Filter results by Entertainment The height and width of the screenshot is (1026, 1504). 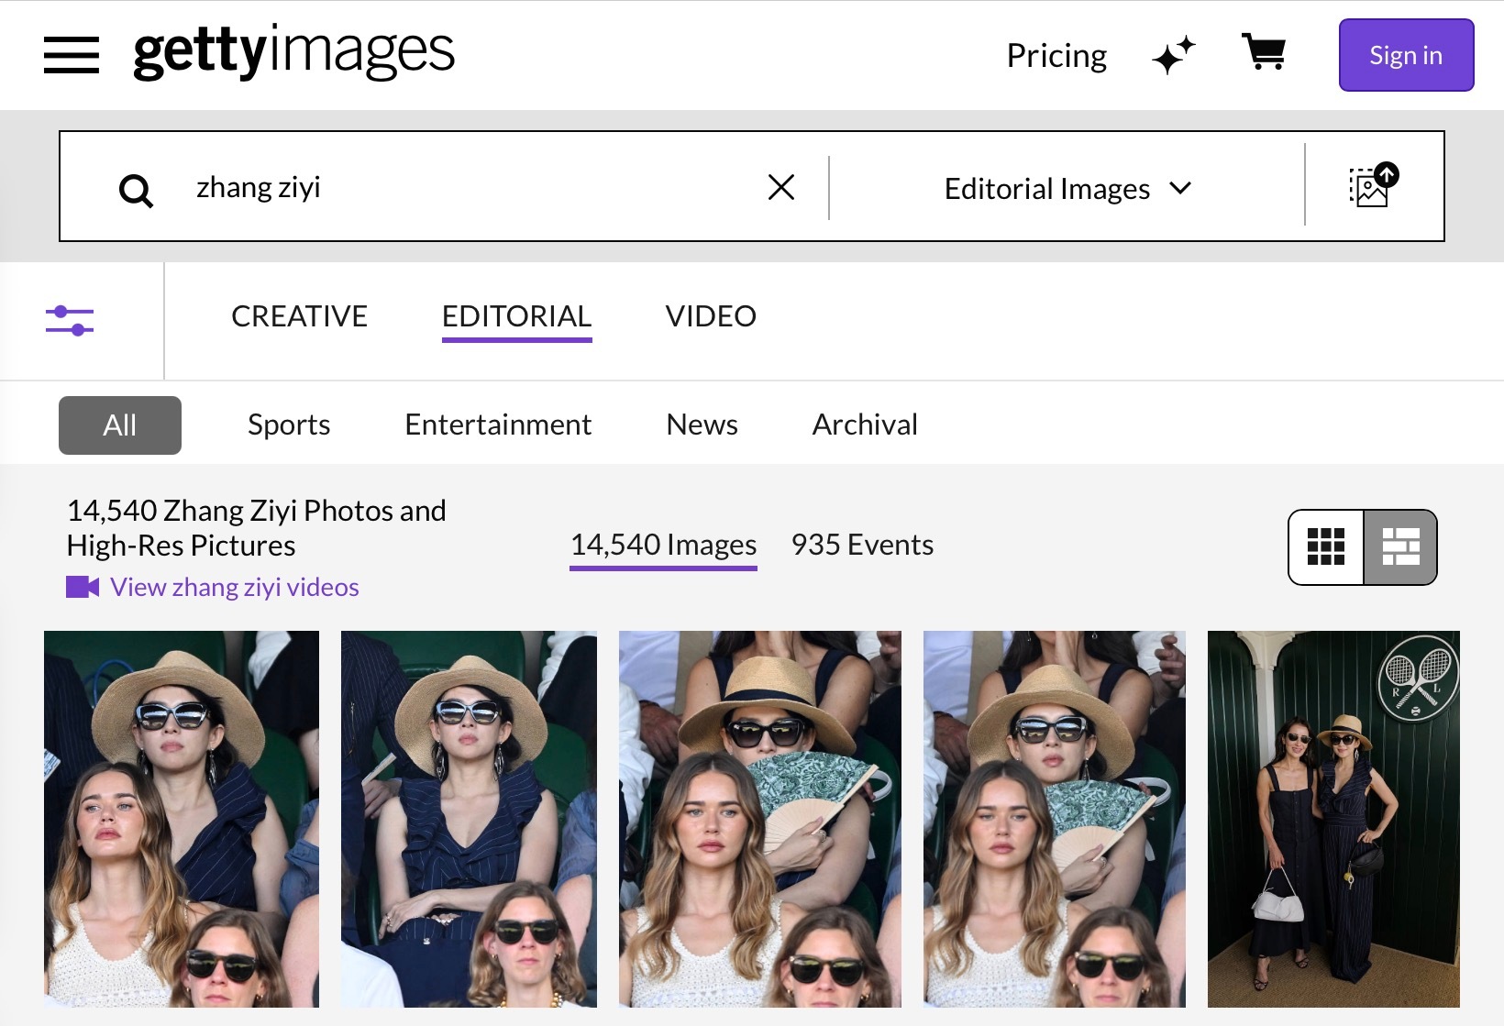click(x=498, y=425)
